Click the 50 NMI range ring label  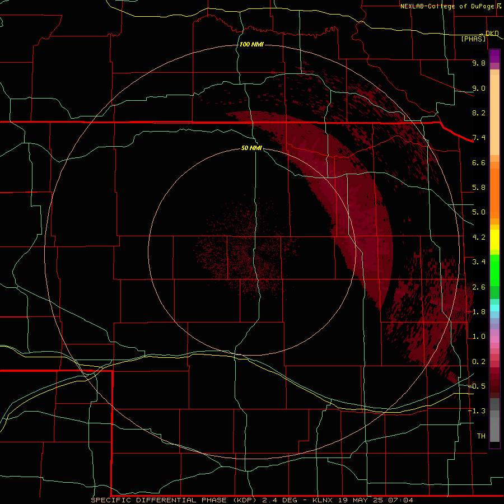pyautogui.click(x=251, y=148)
